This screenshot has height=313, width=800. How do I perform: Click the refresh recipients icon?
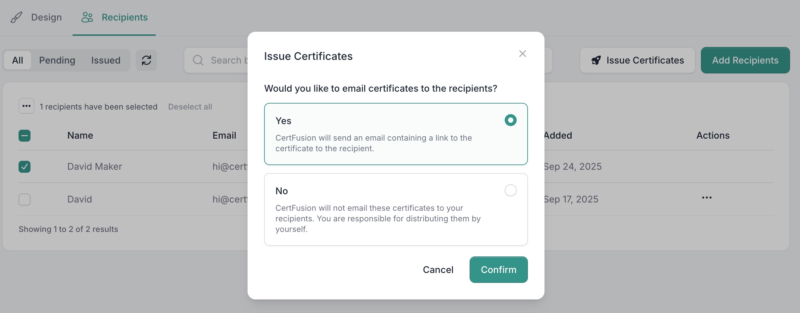click(146, 60)
